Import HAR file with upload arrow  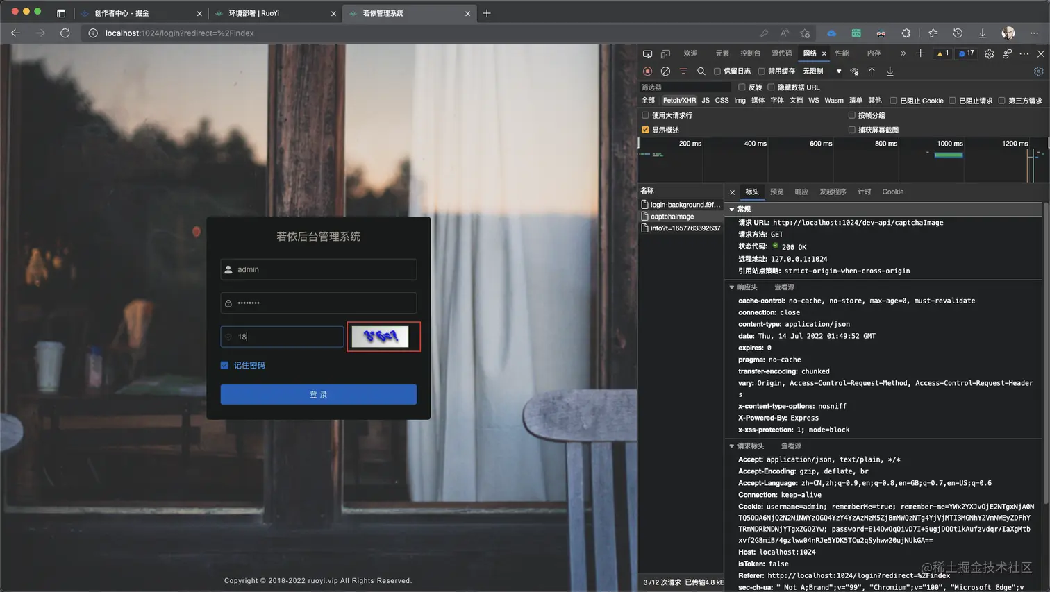tap(872, 71)
